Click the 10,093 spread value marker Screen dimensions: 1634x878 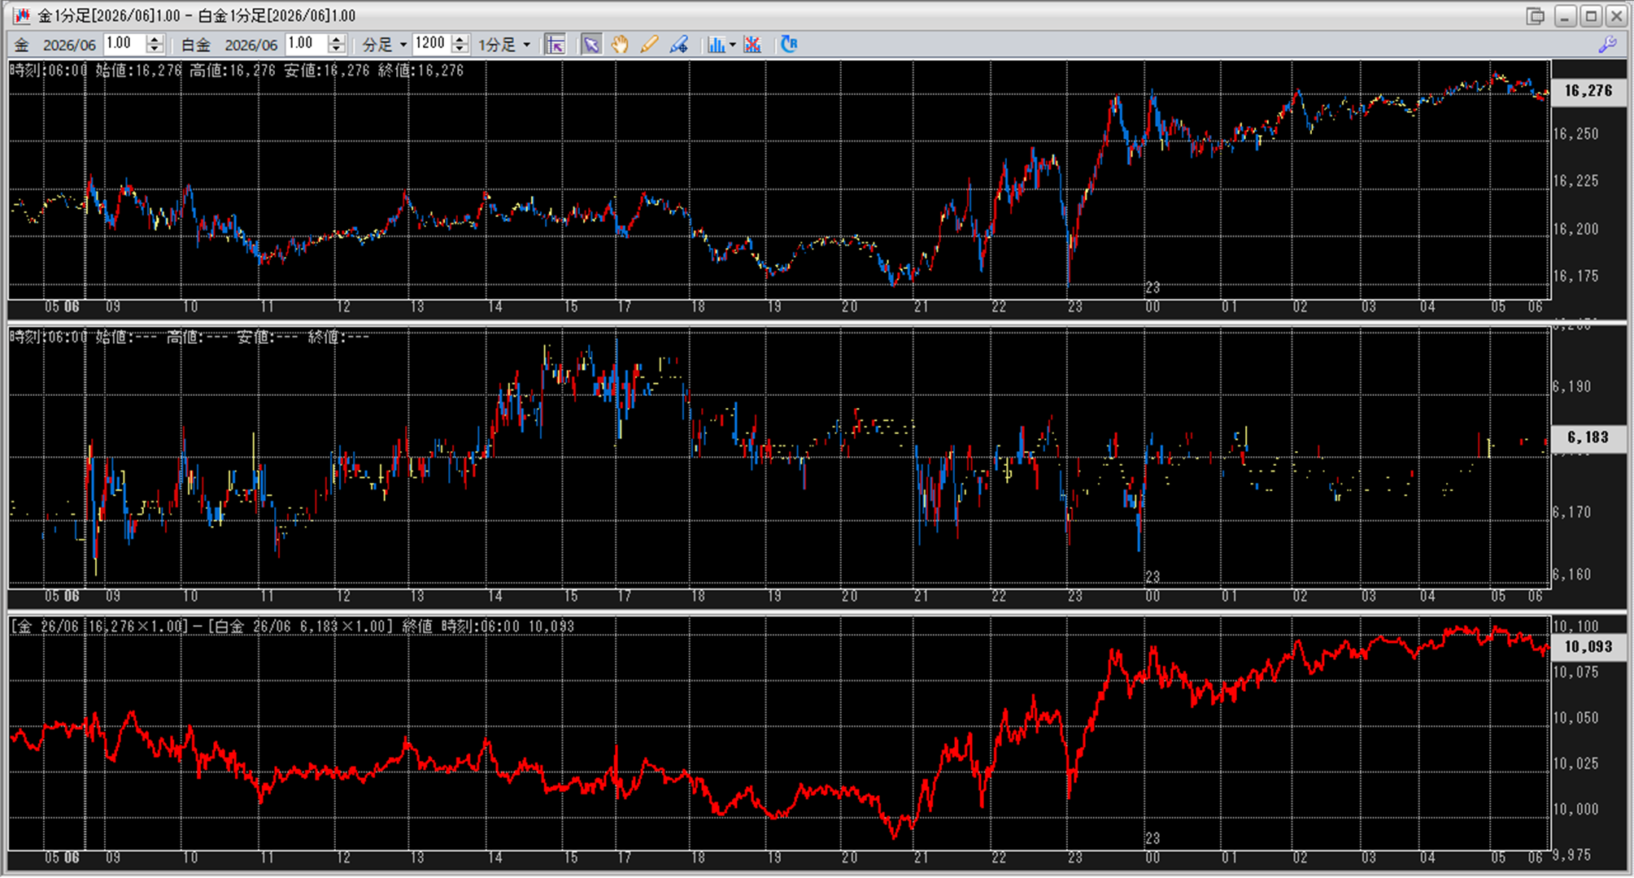click(1588, 646)
